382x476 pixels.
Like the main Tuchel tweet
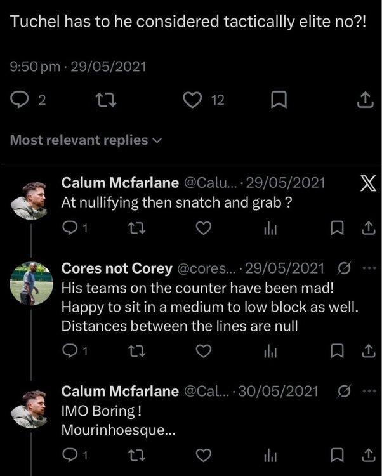pos(193,100)
